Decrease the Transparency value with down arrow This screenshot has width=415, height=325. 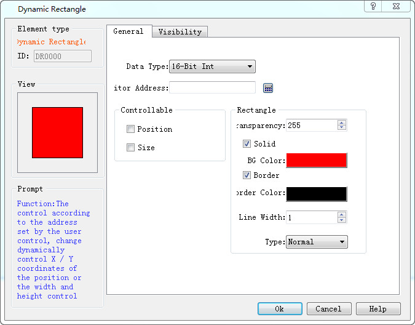(x=342, y=127)
